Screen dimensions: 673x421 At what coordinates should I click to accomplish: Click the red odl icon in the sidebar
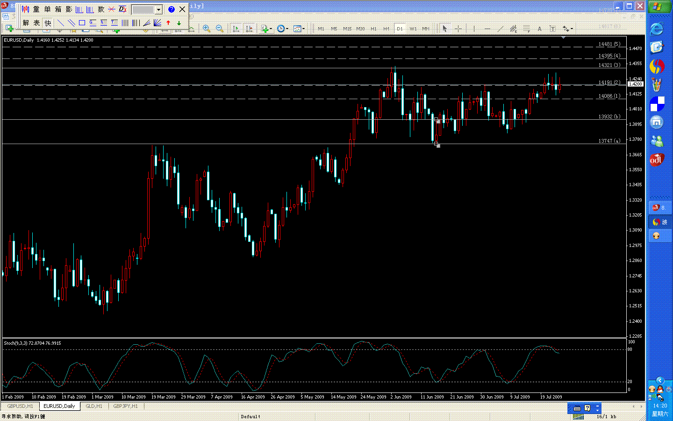click(657, 160)
